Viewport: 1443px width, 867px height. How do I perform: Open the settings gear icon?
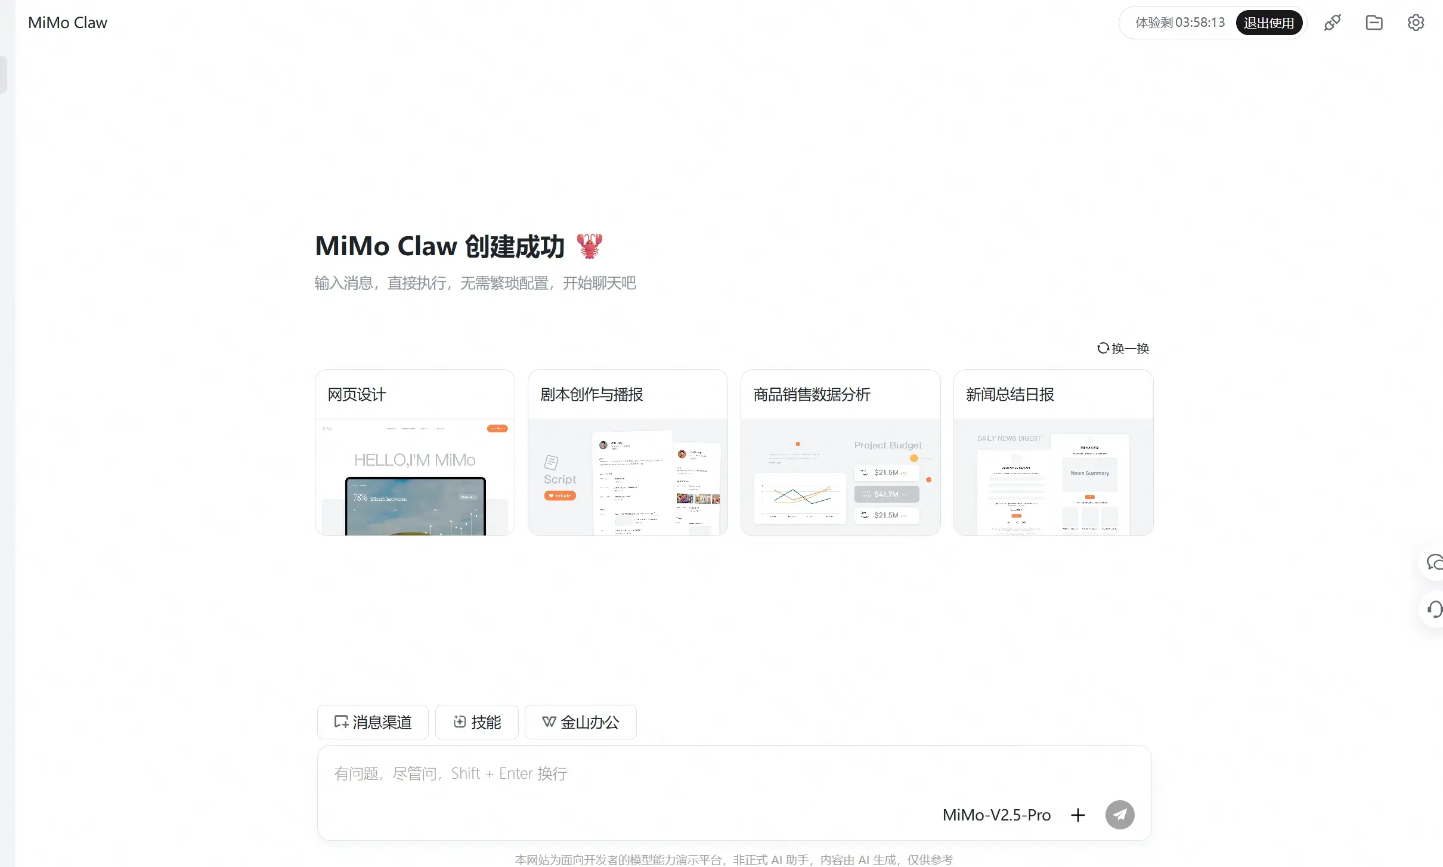1416,23
